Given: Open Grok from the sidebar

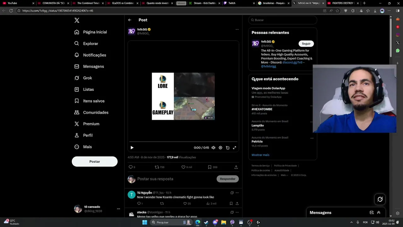Looking at the screenshot, I should (x=83, y=78).
